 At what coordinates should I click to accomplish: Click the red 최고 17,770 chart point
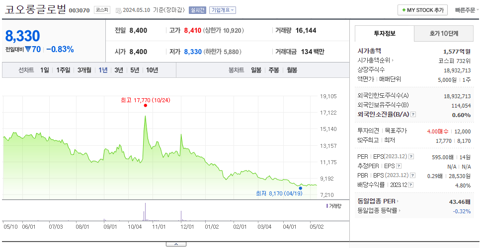click(146, 105)
